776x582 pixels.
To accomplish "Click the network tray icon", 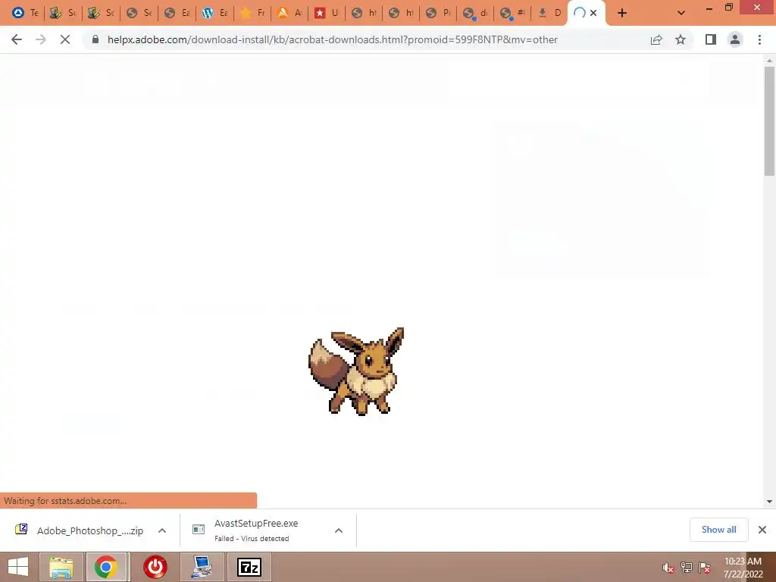I will point(687,568).
